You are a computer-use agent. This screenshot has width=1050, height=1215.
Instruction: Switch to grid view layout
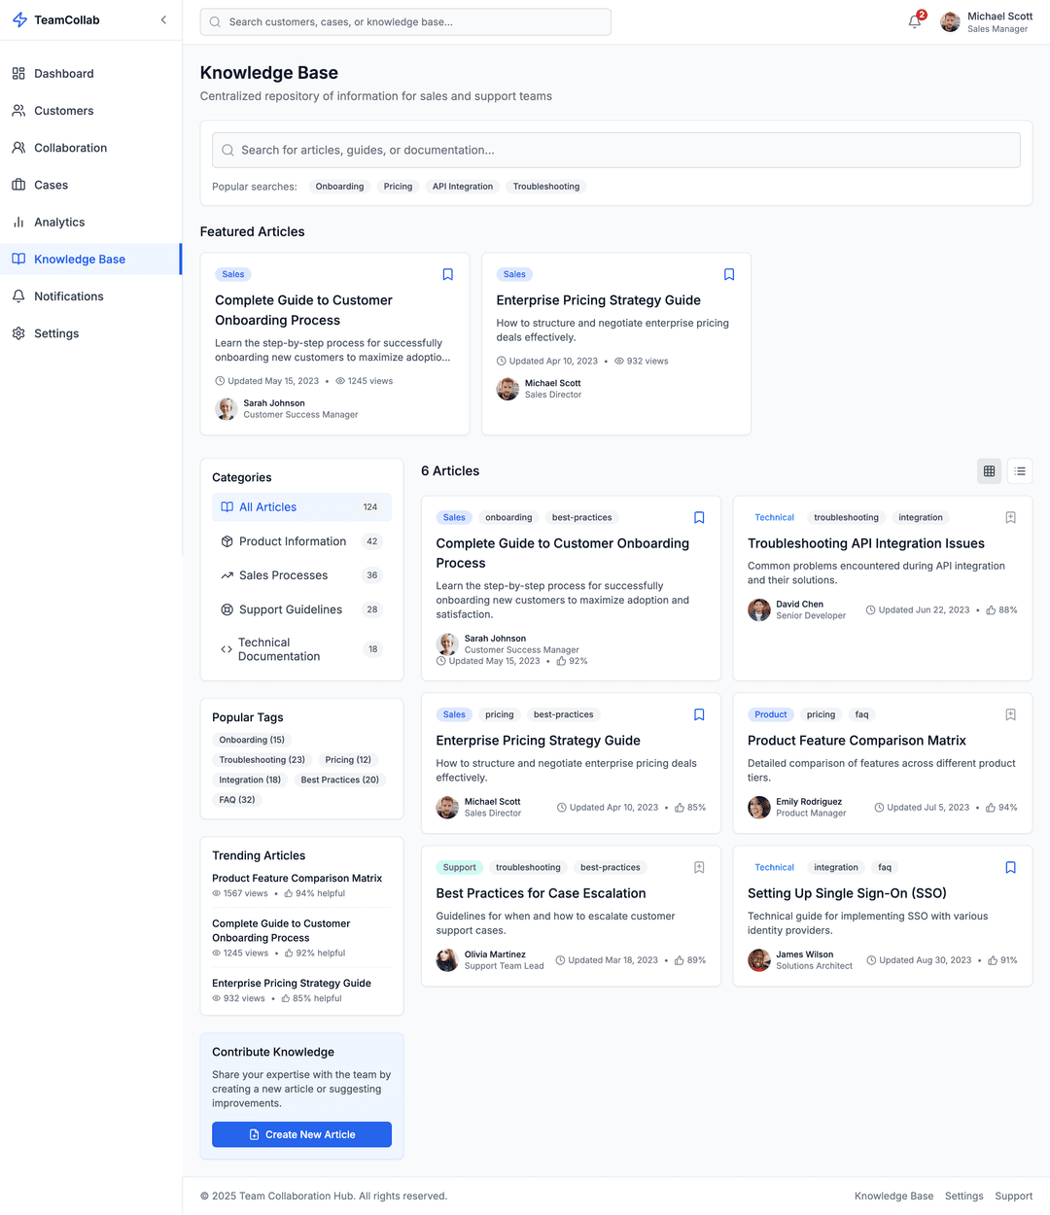(989, 471)
